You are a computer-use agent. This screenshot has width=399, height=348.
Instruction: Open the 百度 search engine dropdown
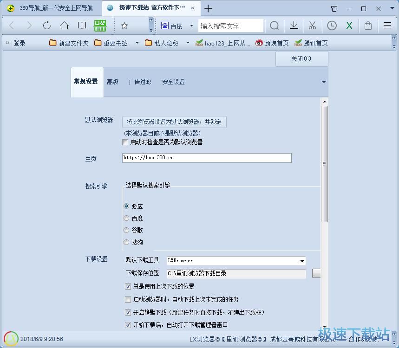191,26
